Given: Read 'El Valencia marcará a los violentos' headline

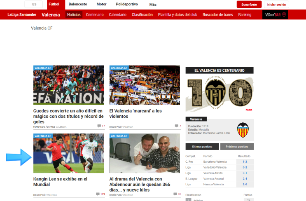Looking at the screenshot, I should pos(135,114).
